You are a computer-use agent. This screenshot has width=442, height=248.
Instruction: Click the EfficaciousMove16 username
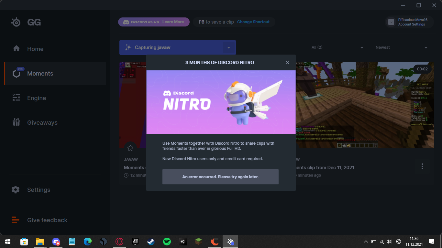(413, 20)
